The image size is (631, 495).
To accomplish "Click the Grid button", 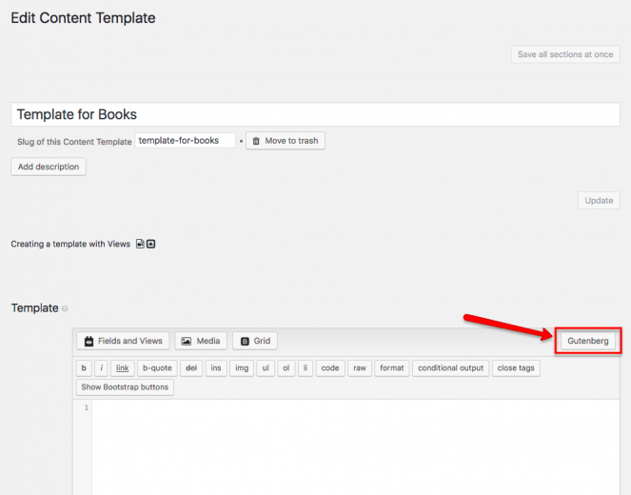I will pos(255,341).
